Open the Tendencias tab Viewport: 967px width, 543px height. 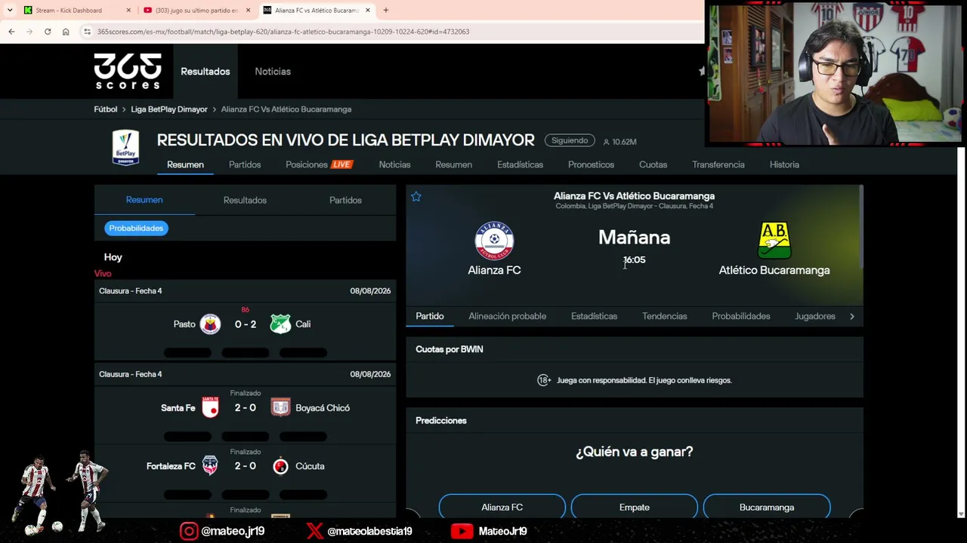click(x=665, y=316)
